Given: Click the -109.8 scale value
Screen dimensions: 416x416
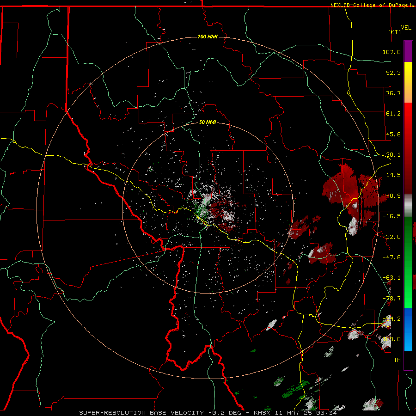Looking at the screenshot, I should (390, 339).
